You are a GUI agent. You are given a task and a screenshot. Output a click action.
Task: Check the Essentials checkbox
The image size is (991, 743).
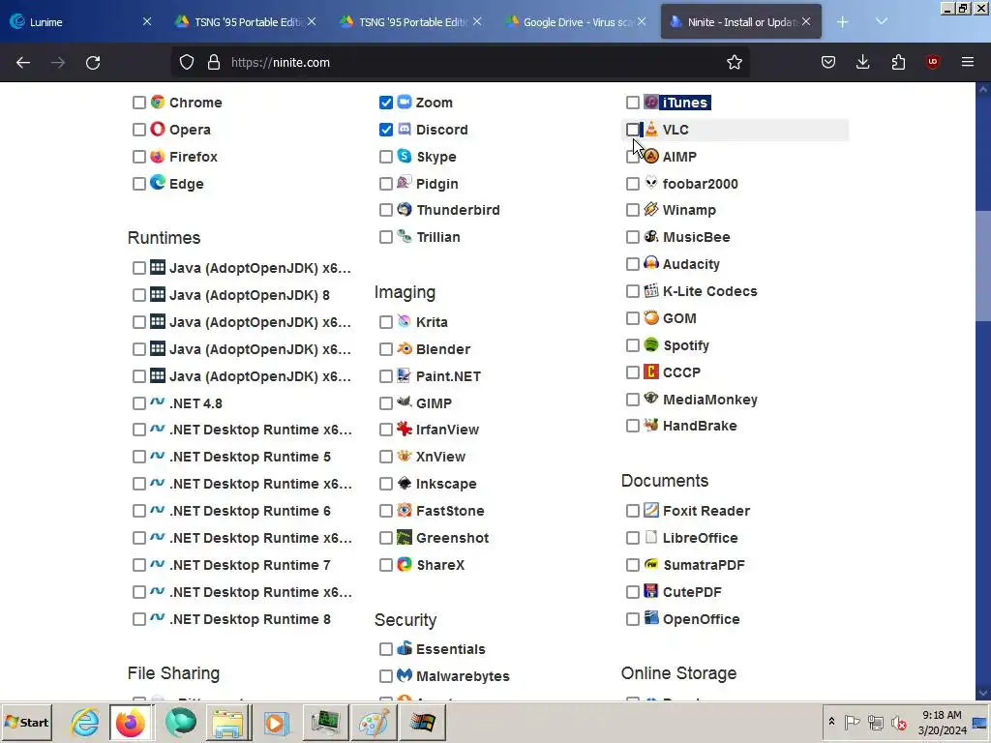tap(385, 649)
